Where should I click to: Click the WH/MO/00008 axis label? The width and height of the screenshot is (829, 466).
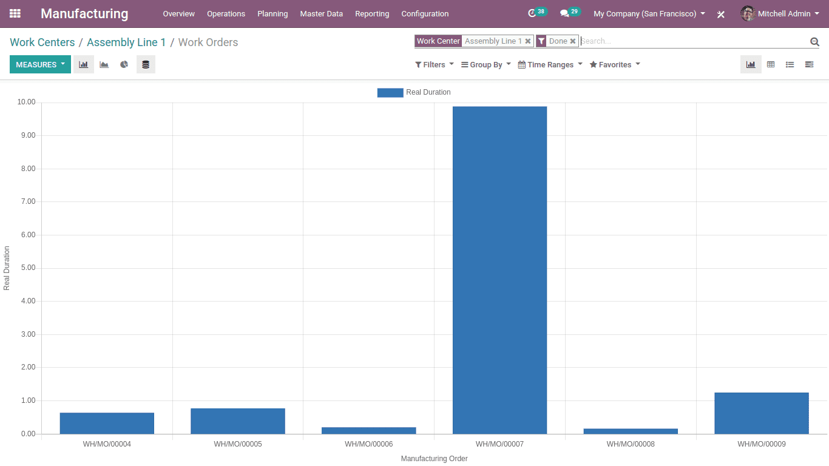tap(631, 444)
